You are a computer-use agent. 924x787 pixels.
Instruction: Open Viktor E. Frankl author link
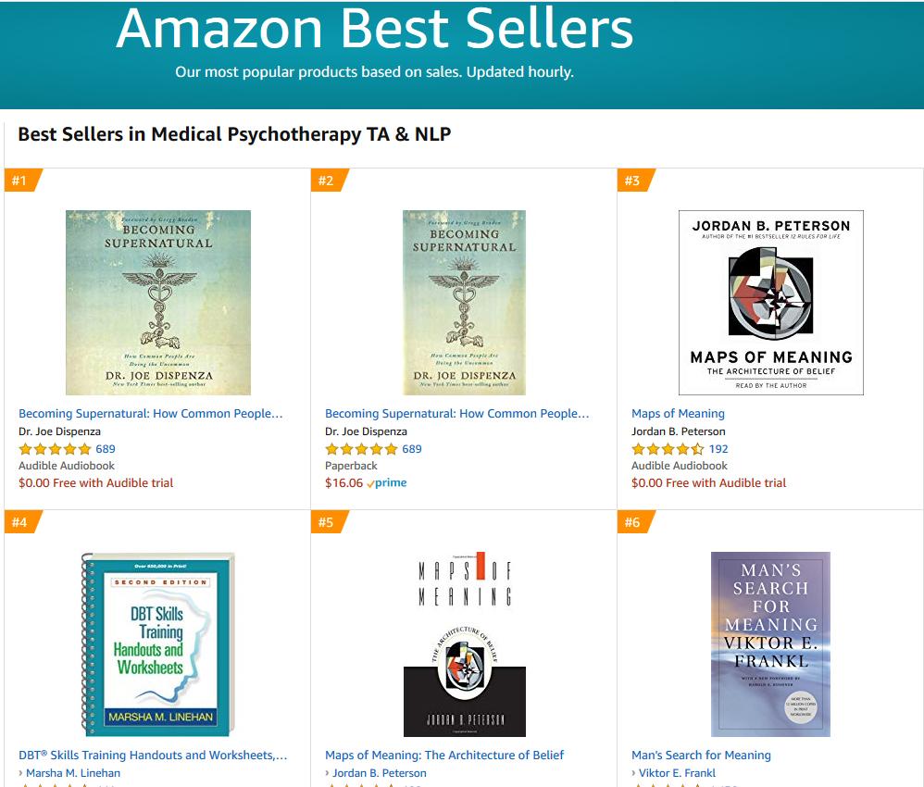[x=677, y=773]
